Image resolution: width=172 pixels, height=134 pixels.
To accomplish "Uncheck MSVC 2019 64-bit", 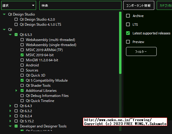I will (22, 55).
